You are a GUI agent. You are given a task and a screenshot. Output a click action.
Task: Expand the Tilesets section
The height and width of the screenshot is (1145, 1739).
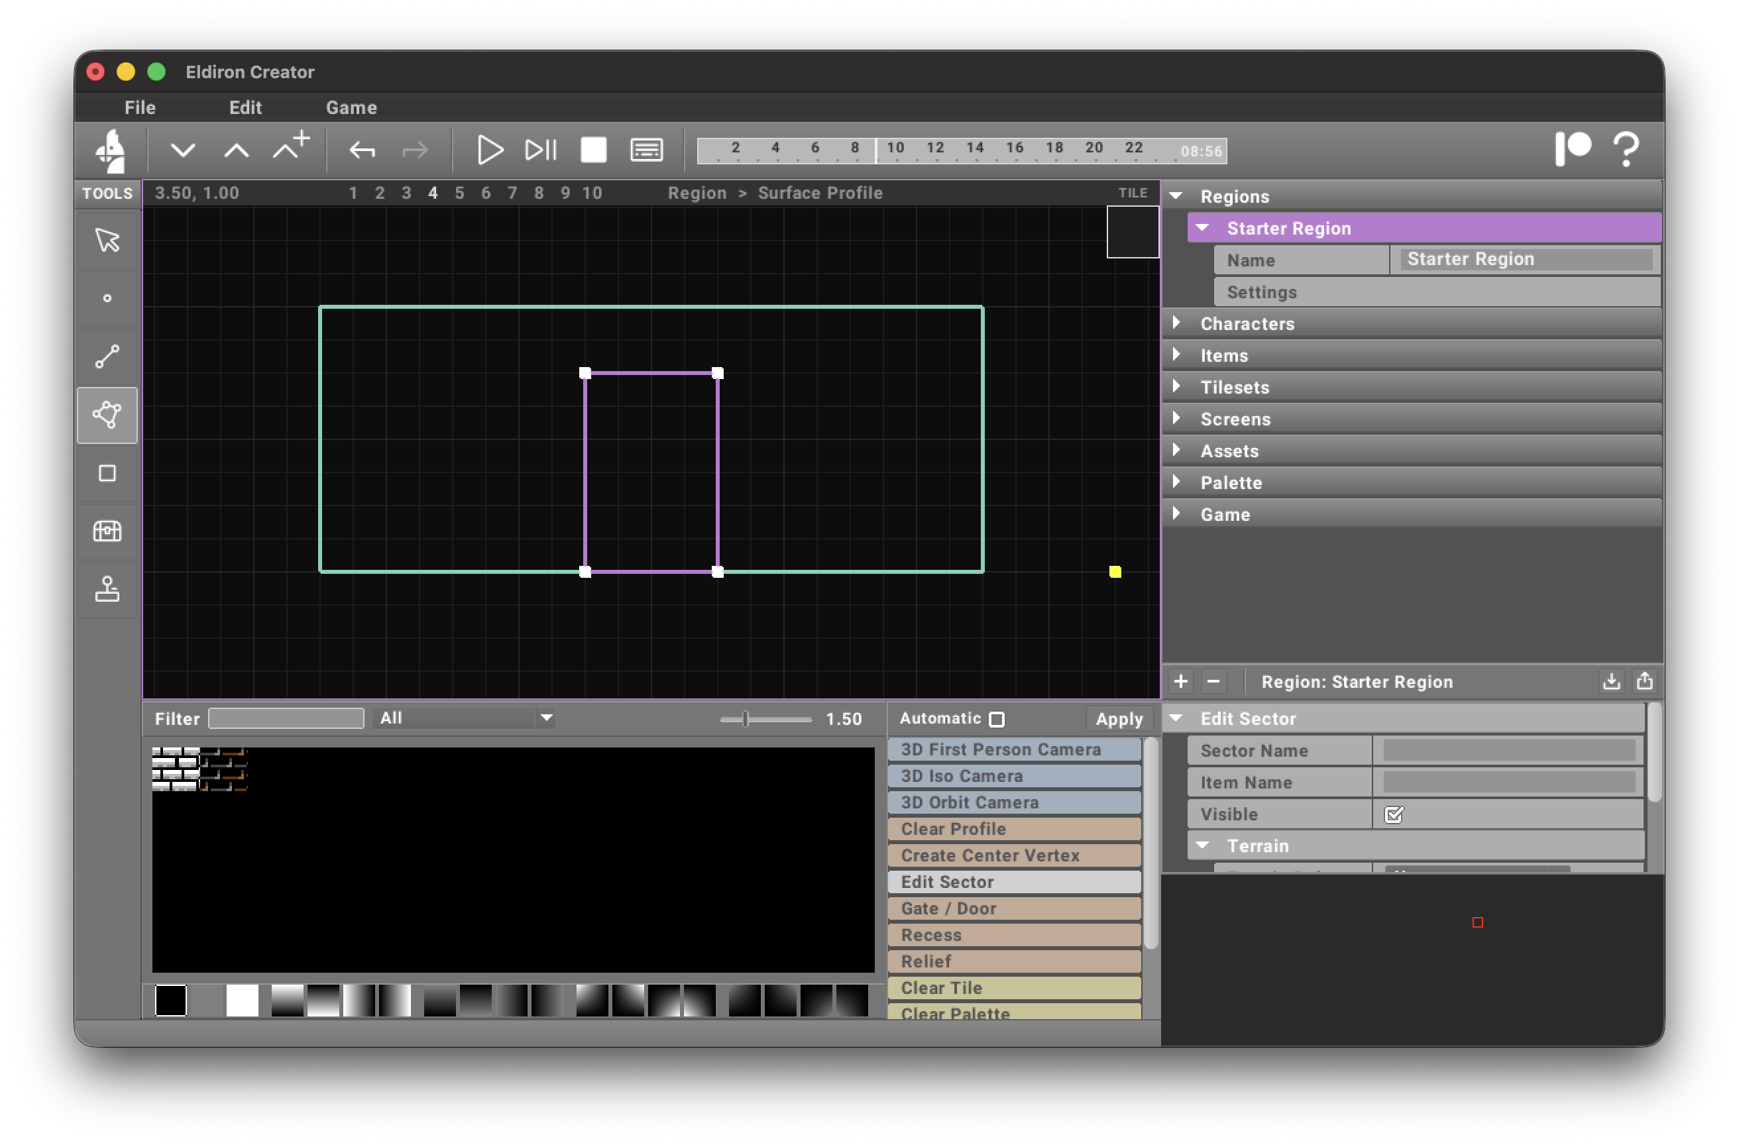tap(1177, 387)
